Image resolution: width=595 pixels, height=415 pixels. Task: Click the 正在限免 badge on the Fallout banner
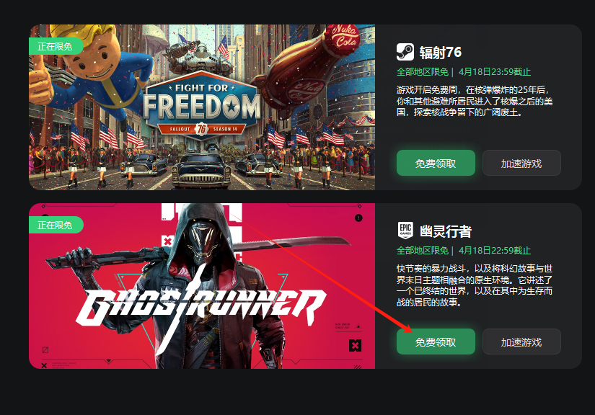coord(56,46)
